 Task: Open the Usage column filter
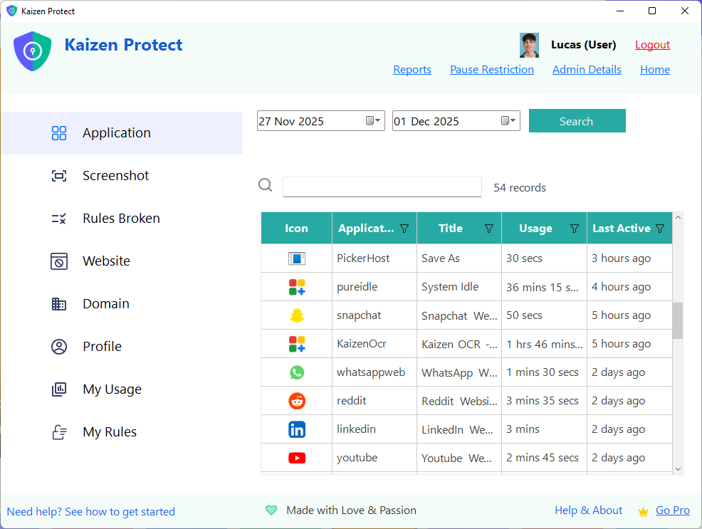[x=575, y=228]
